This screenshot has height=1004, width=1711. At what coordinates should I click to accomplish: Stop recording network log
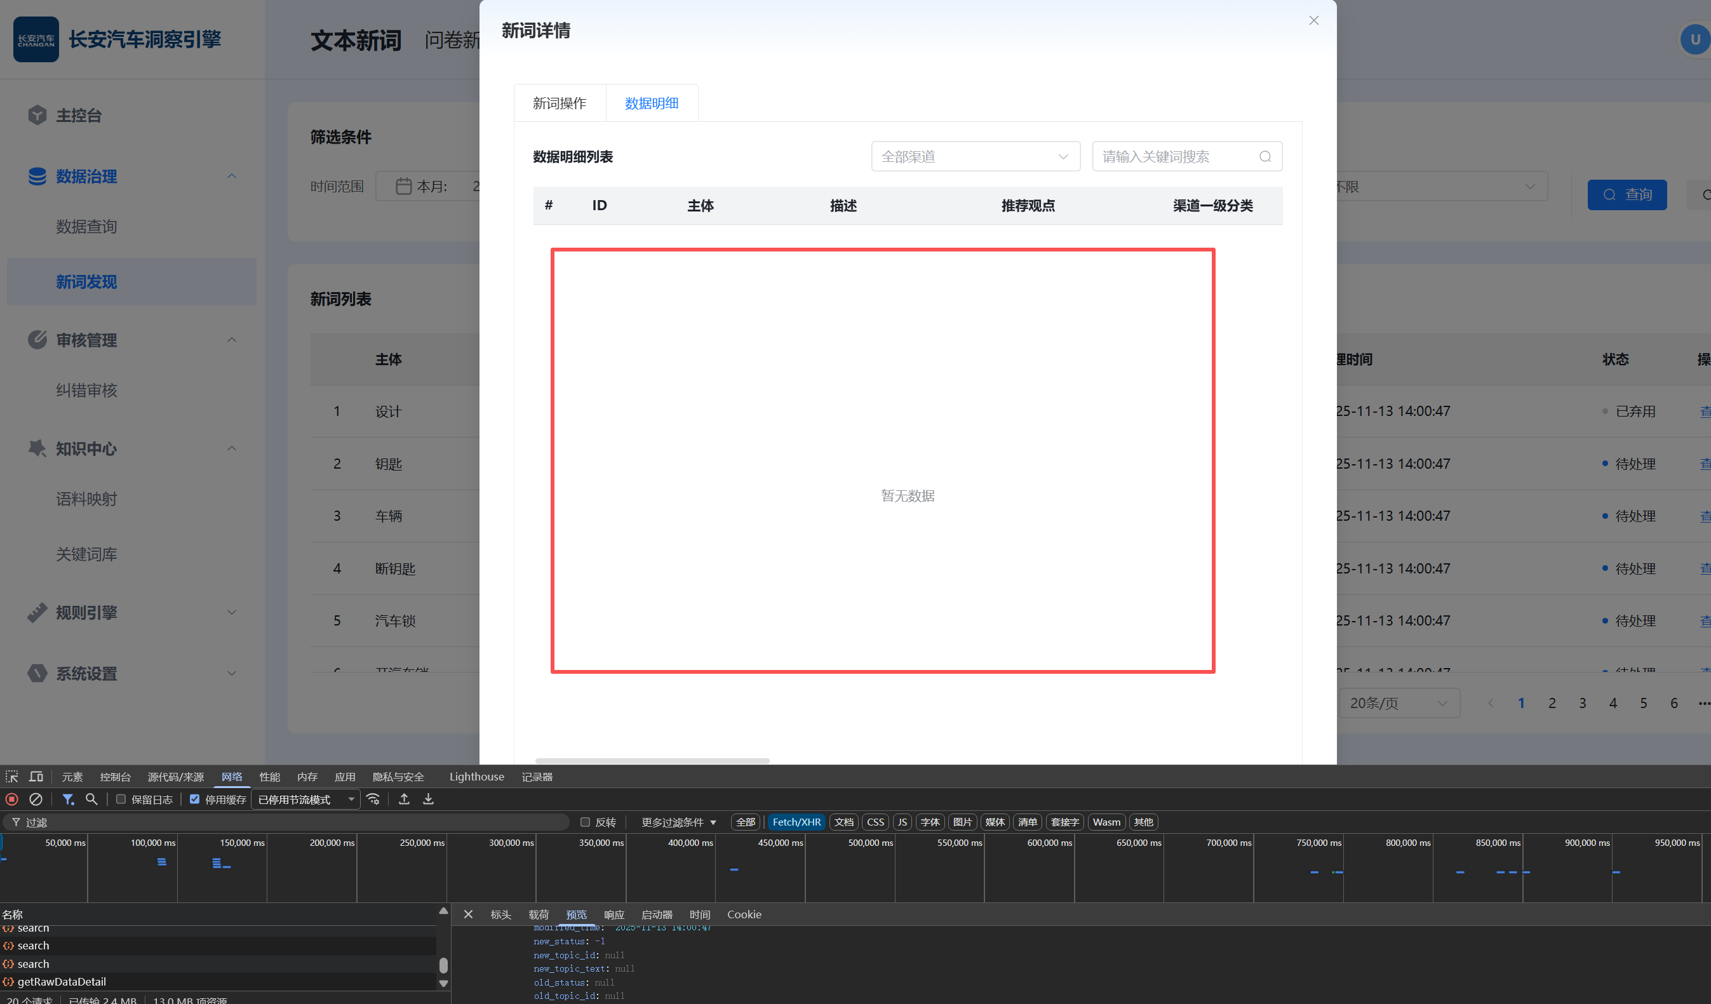[11, 799]
